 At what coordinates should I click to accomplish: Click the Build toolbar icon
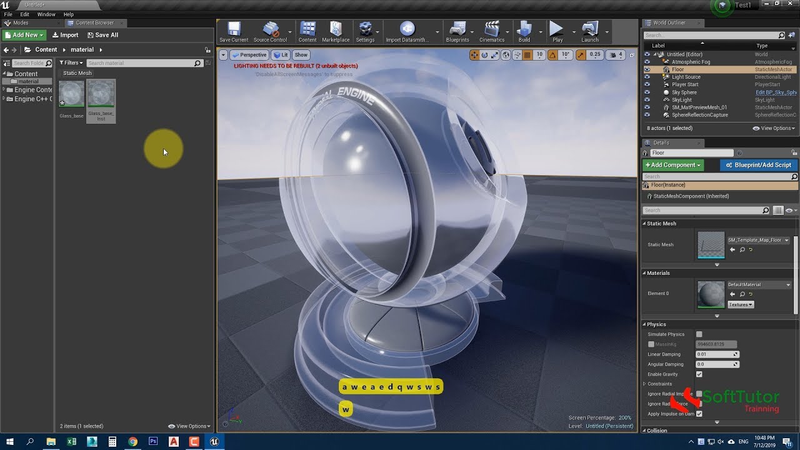click(524, 32)
